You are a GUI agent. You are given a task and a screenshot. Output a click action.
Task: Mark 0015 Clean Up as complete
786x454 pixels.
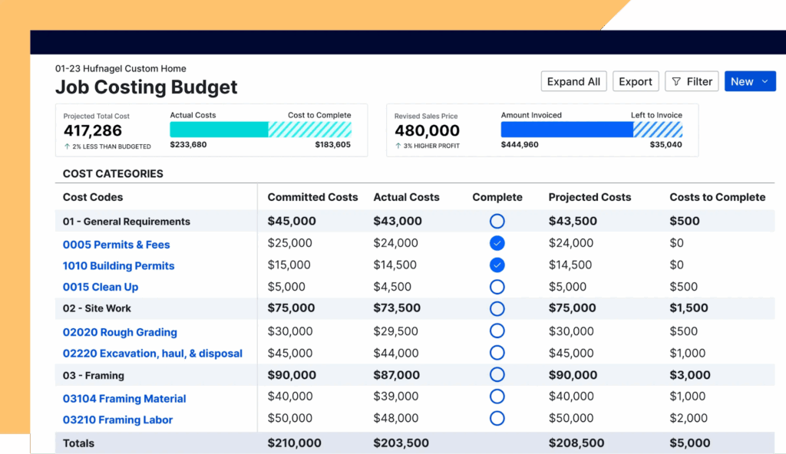tap(497, 287)
